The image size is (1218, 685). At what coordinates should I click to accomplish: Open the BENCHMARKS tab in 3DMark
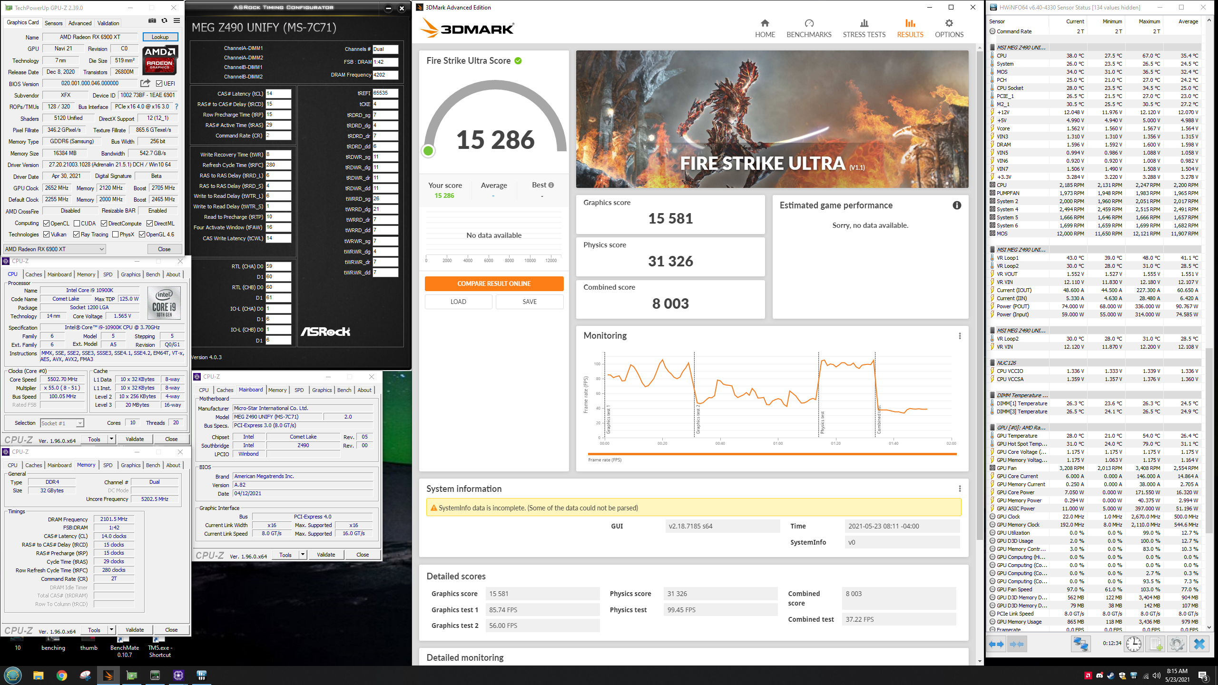(809, 29)
